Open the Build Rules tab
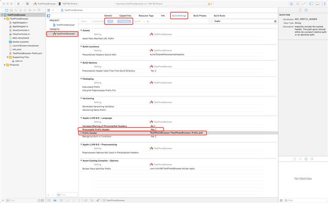This screenshot has height=203, width=328. click(219, 16)
